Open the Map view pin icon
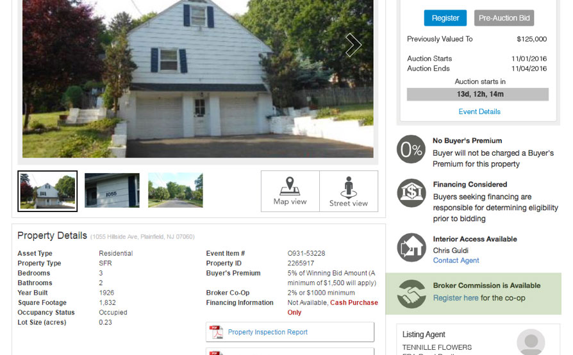Screen dimensions: 573x355 (290, 186)
